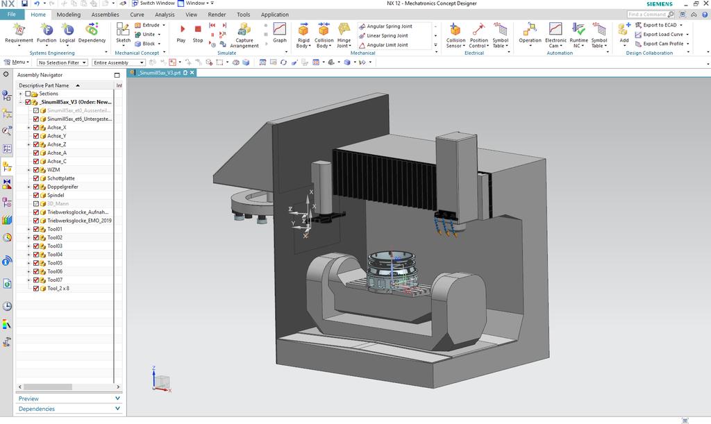Switch to the Curve tab
711x424 pixels.
(x=137, y=15)
